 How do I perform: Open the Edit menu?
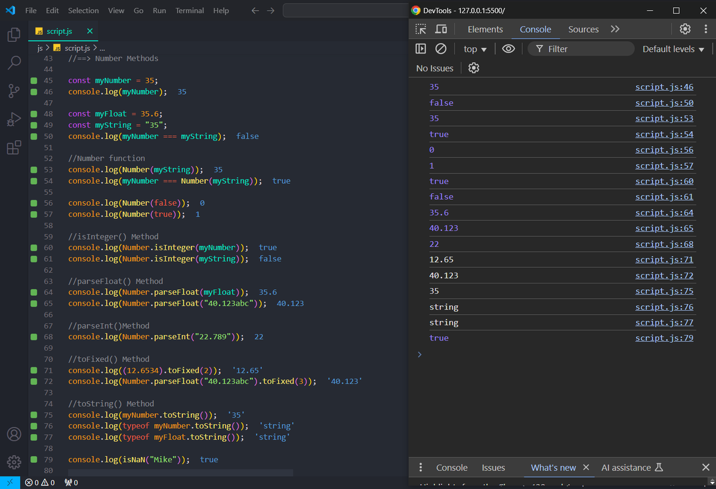(x=53, y=11)
